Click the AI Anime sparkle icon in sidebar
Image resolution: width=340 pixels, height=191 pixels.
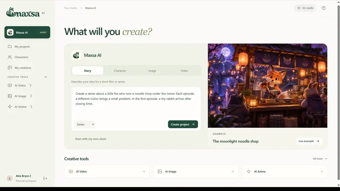click(x=10, y=106)
